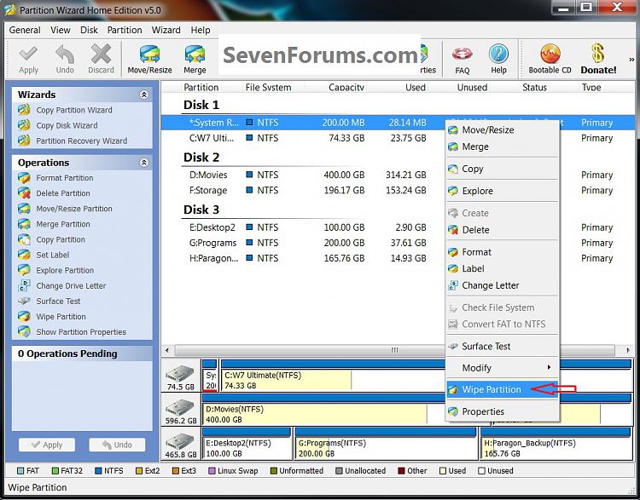
Task: Choose Format Partition in Operations panel
Action: point(65,178)
